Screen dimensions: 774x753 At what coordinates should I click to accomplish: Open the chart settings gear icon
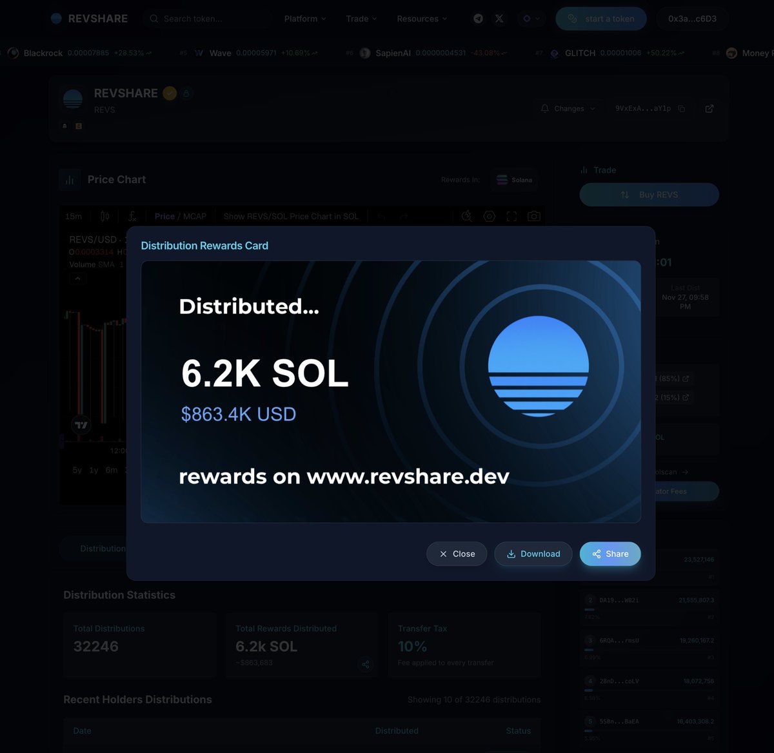[x=490, y=216]
